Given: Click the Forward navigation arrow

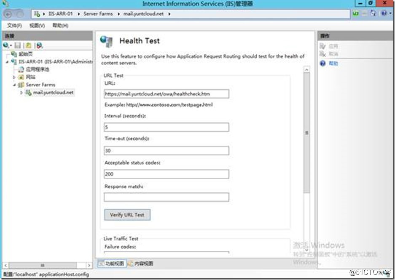Looking at the screenshot, I should click(19, 14).
